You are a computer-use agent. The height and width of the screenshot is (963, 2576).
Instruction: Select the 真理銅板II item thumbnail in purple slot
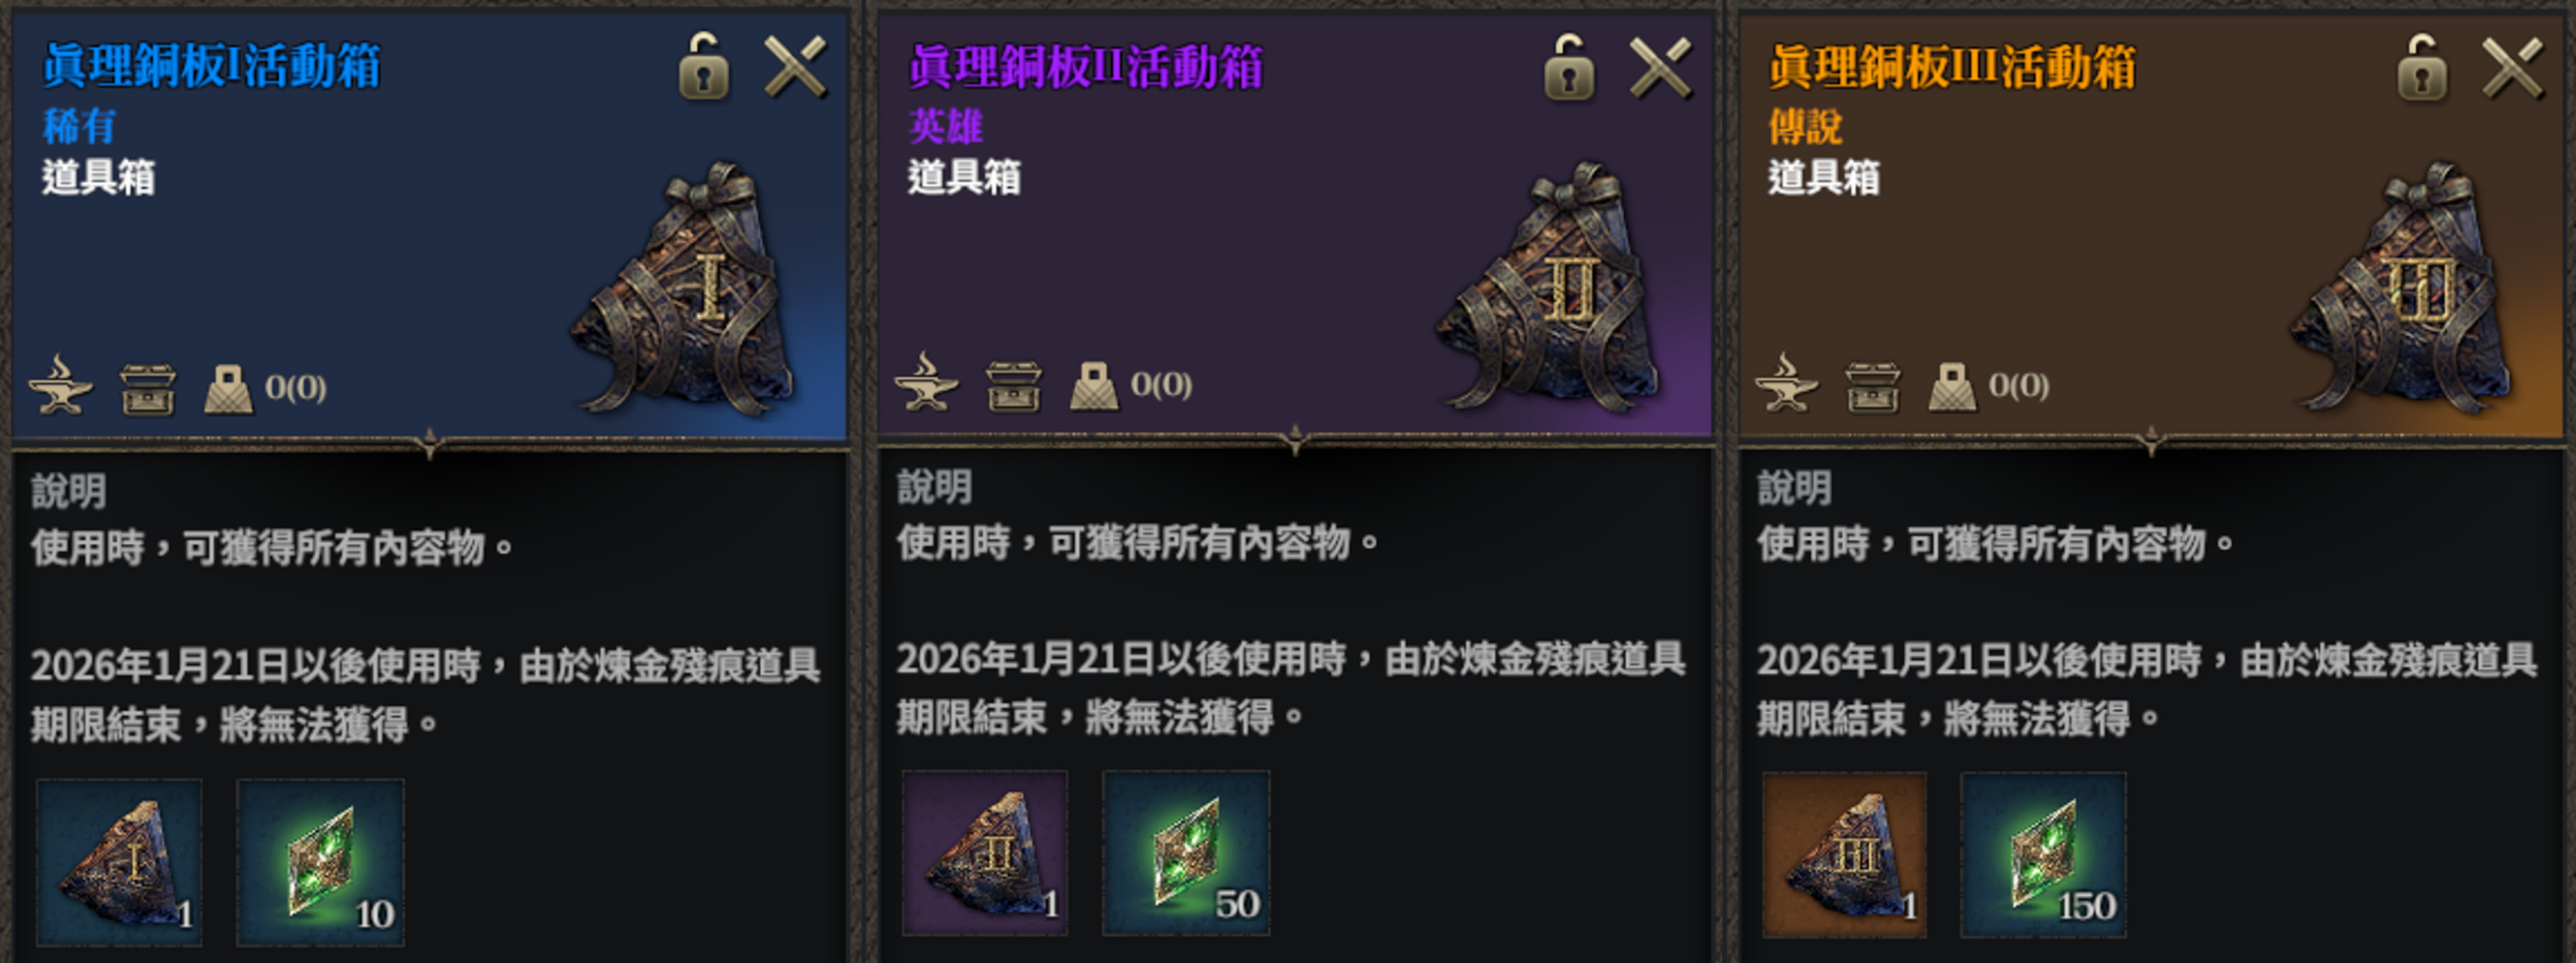click(x=985, y=853)
